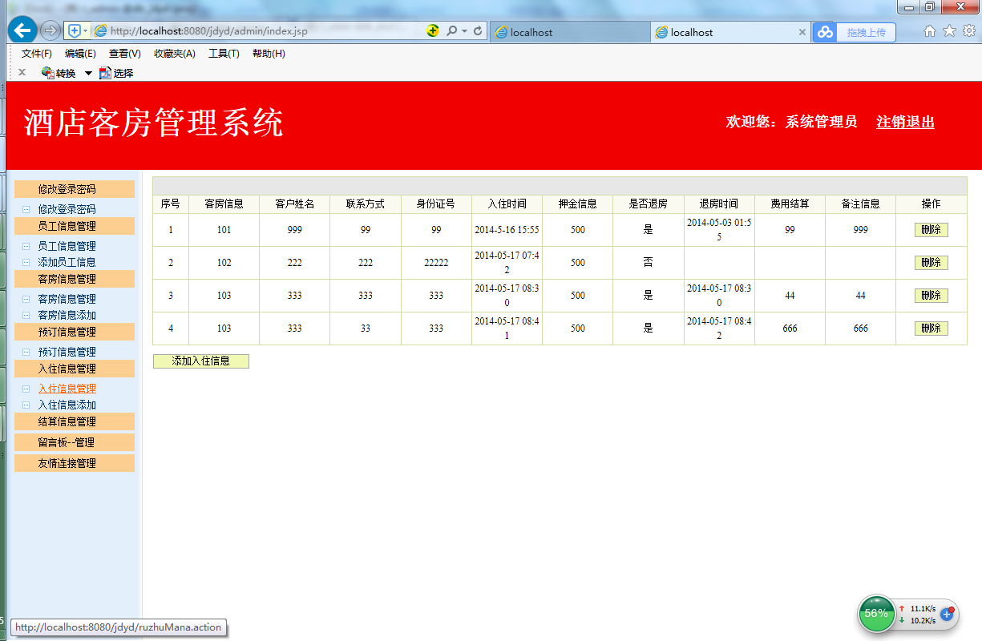
Task: Click the 11.1K/s upload speed indicator
Action: 918,609
